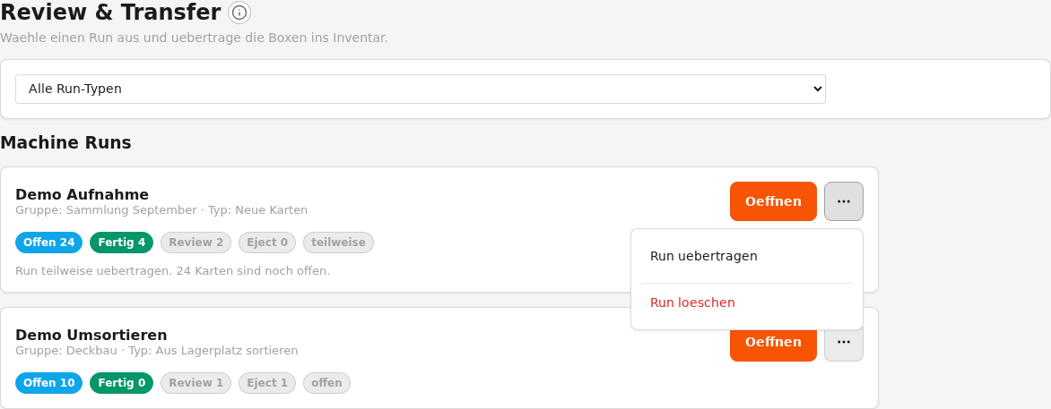Click the Review & Transfer heading
The image size is (1051, 409).
[x=110, y=12]
